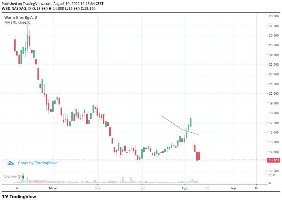Click the 'Warnr Bros Rg-A, D' title

click(x=21, y=18)
